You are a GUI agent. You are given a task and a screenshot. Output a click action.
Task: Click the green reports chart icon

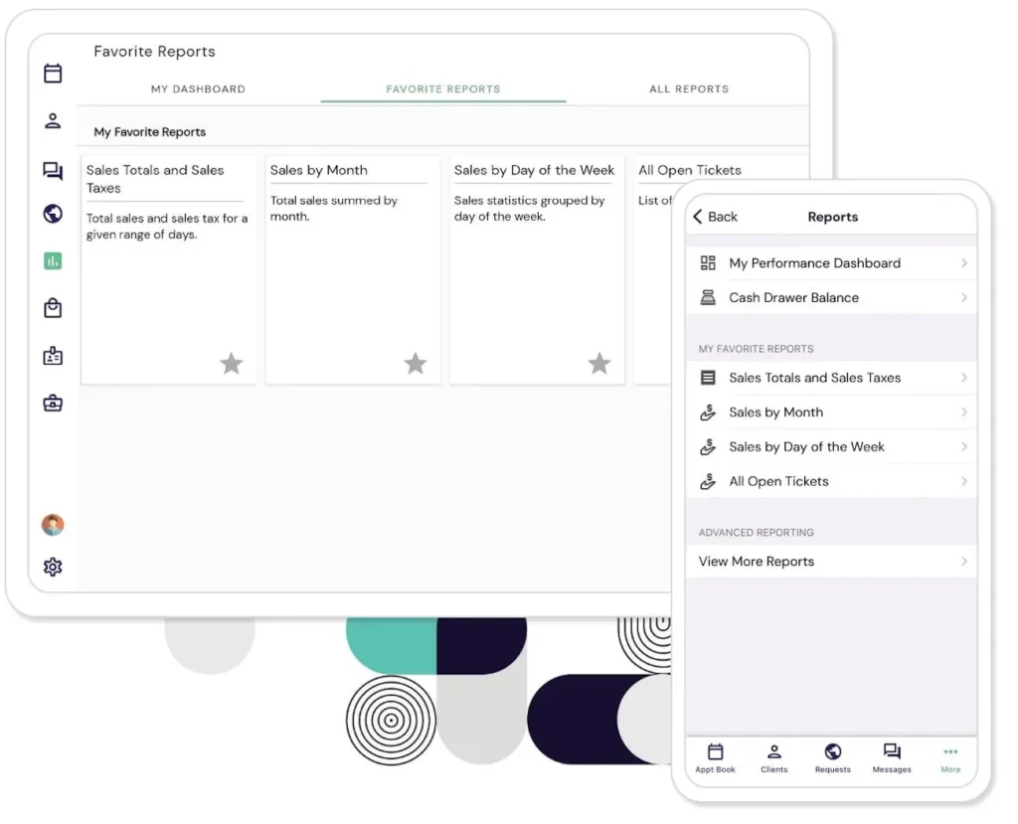coord(53,261)
